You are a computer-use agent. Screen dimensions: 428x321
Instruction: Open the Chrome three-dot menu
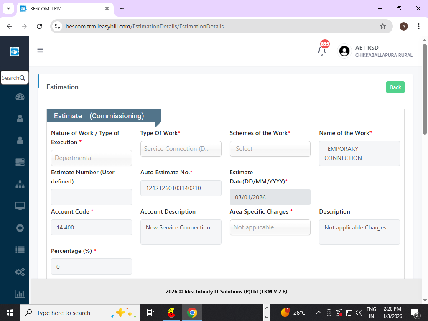click(418, 26)
